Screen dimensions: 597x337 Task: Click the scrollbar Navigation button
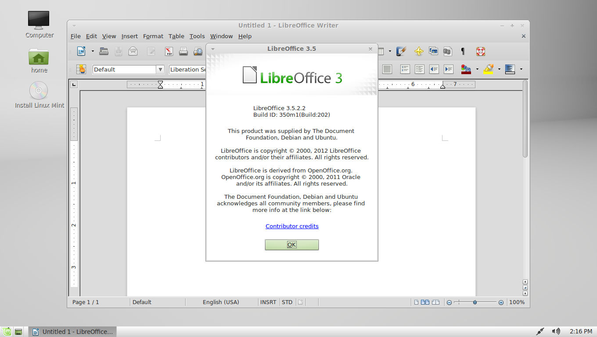525,287
